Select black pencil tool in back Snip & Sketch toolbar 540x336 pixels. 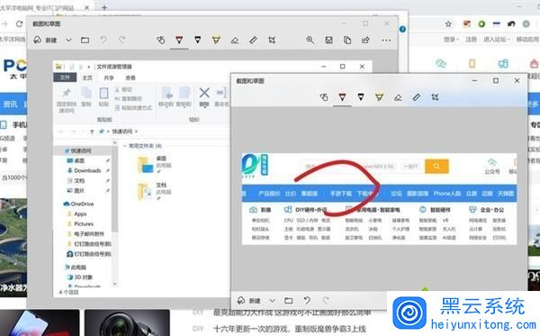click(198, 40)
